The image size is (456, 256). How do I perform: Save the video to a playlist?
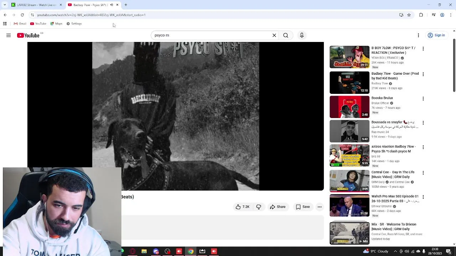click(x=303, y=207)
